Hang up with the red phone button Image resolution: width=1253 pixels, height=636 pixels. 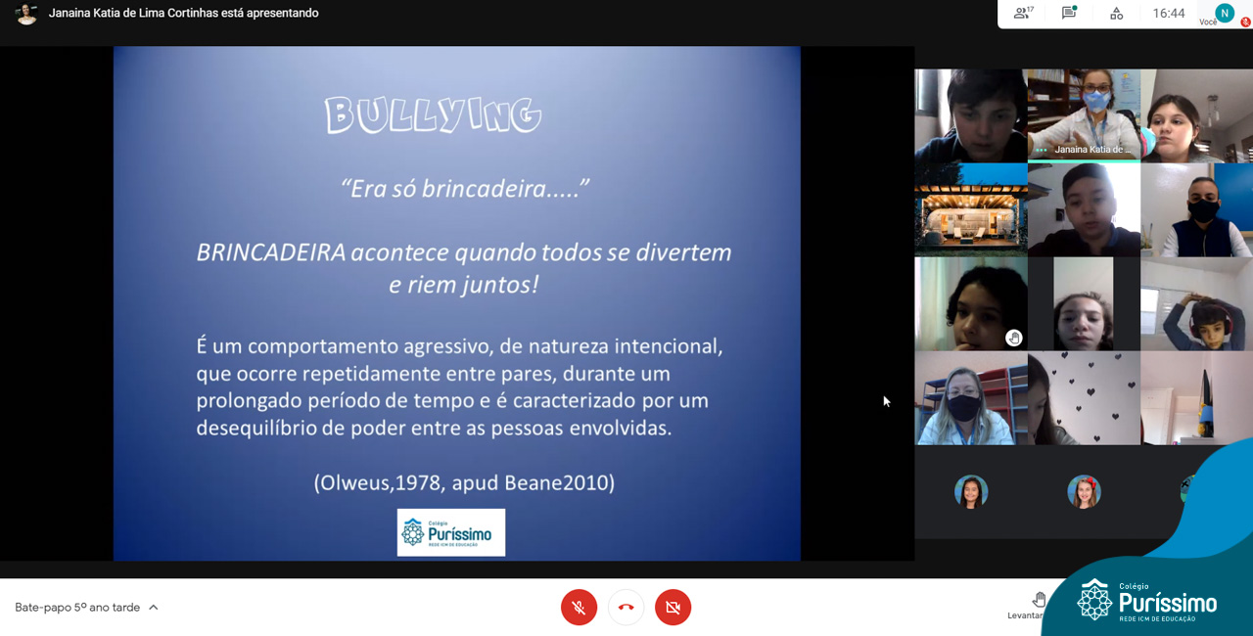click(x=626, y=608)
